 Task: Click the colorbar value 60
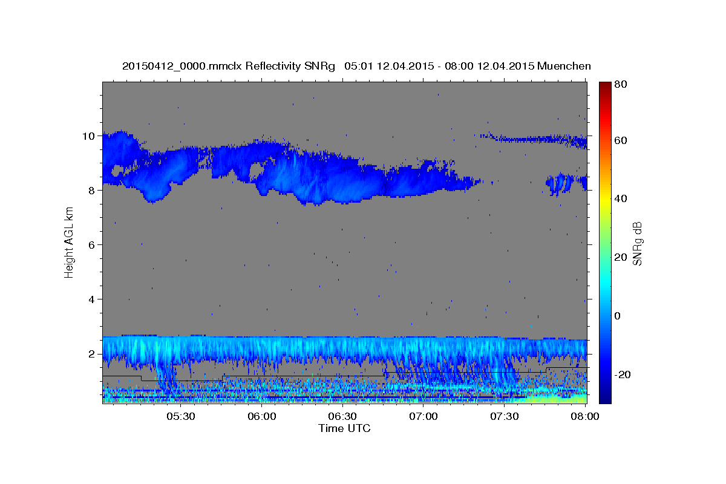coord(620,140)
